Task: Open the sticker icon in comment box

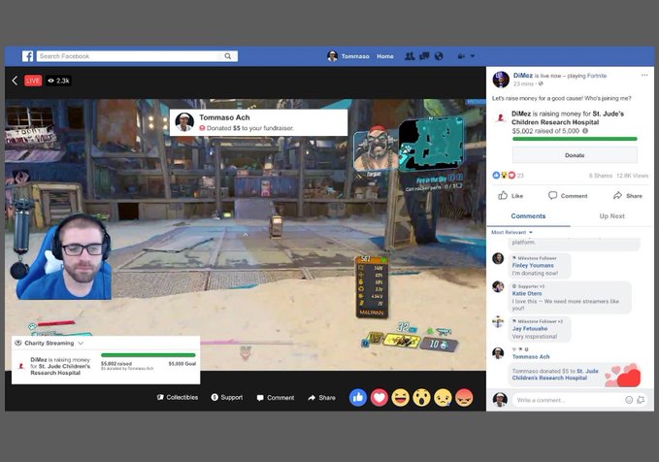Action: click(641, 400)
